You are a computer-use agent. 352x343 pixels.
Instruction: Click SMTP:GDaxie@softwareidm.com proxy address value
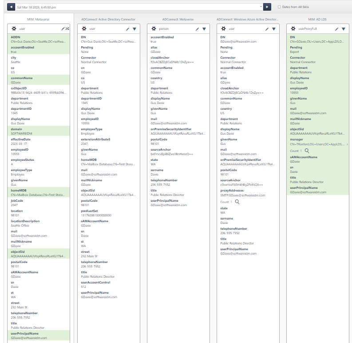[x=243, y=195]
